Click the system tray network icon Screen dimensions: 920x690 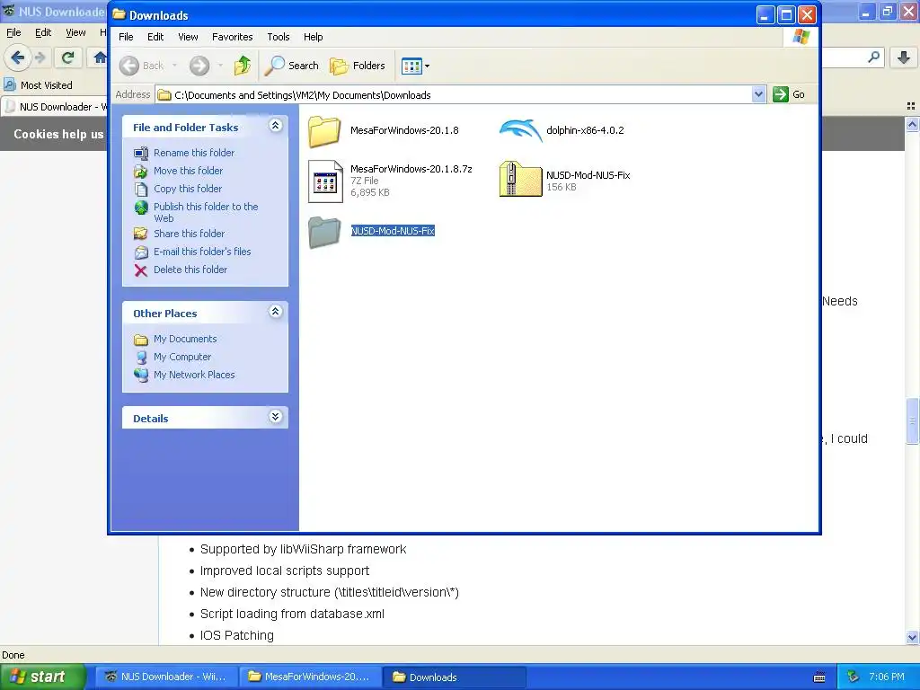tap(853, 677)
